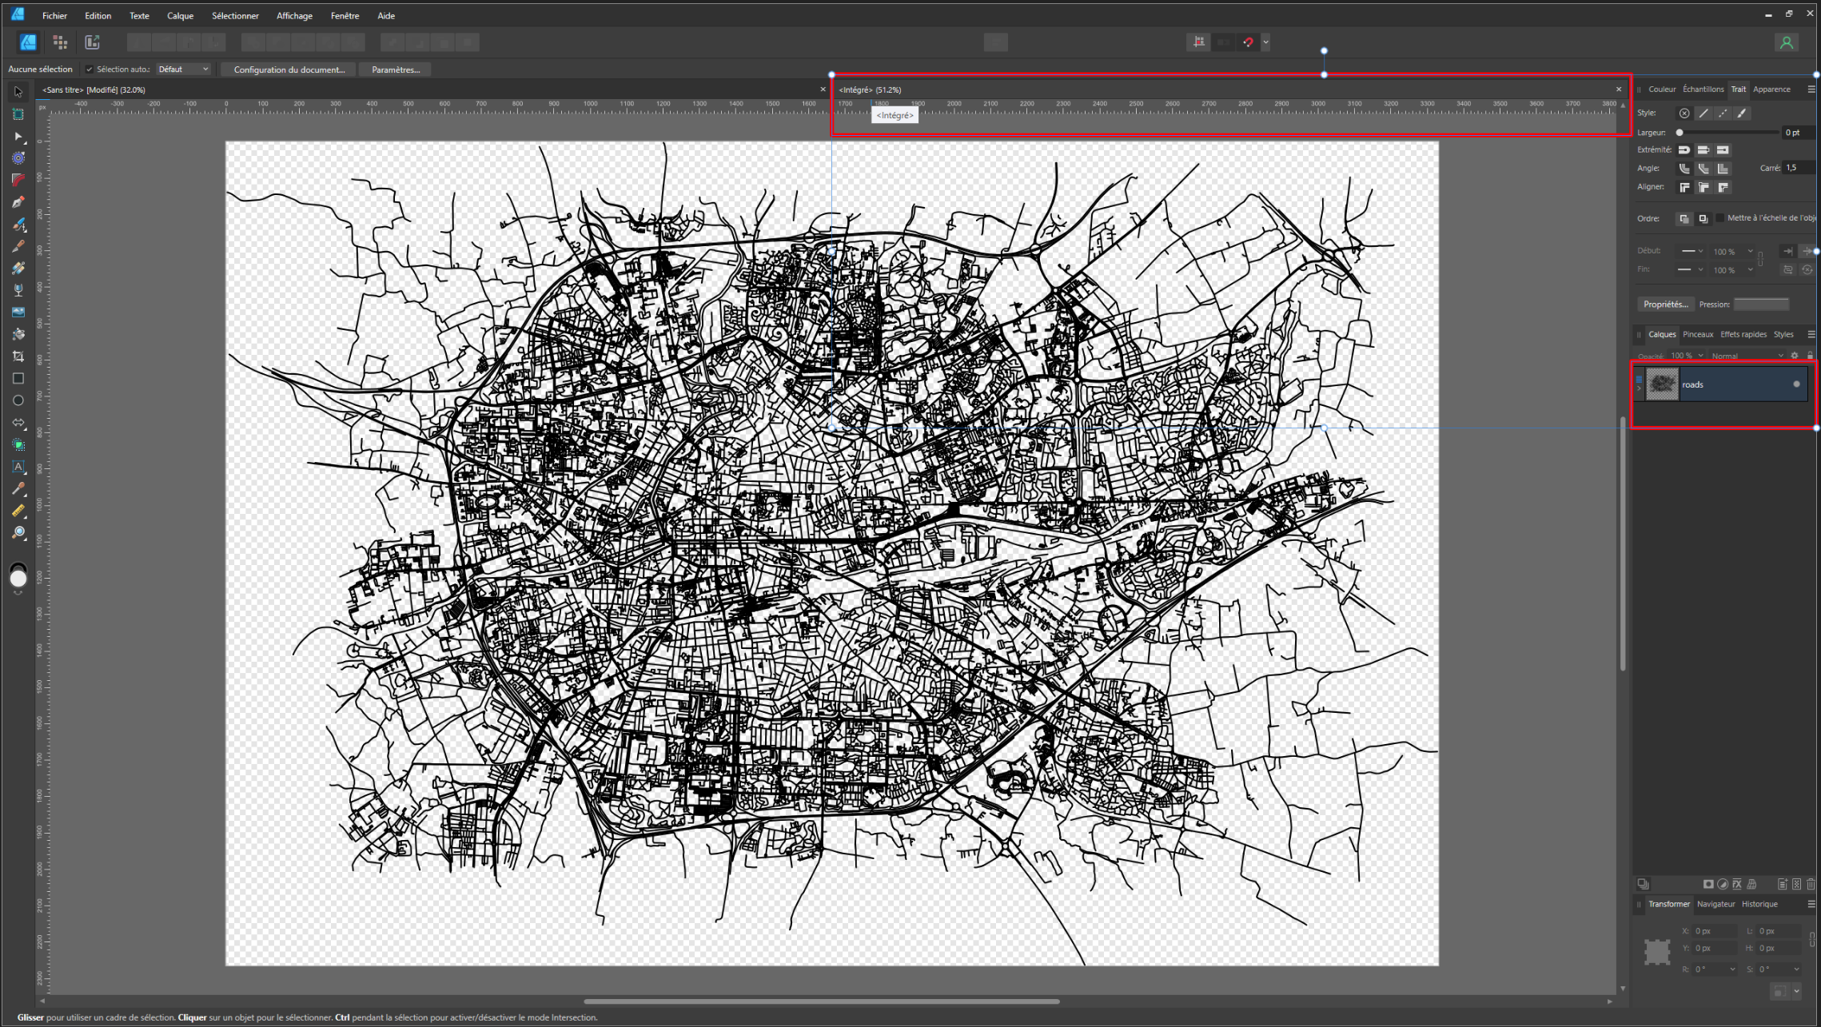Click the Largeur stroke width slider
The height and width of the screenshot is (1027, 1821).
[x=1728, y=133]
